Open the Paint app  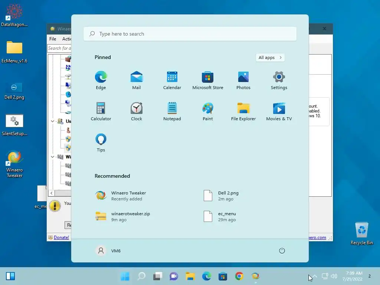pyautogui.click(x=208, y=111)
